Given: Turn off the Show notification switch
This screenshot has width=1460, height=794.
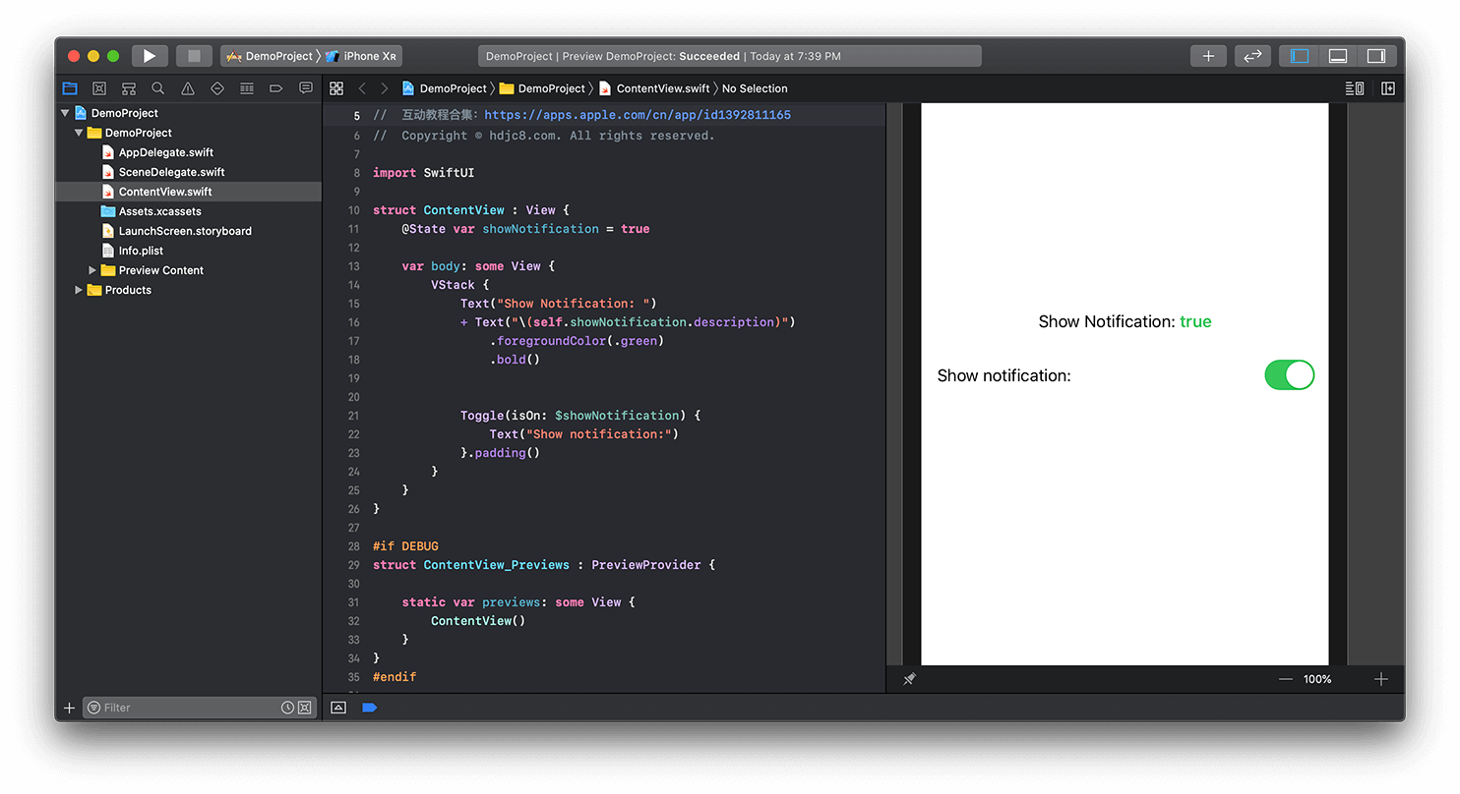Looking at the screenshot, I should [1289, 374].
